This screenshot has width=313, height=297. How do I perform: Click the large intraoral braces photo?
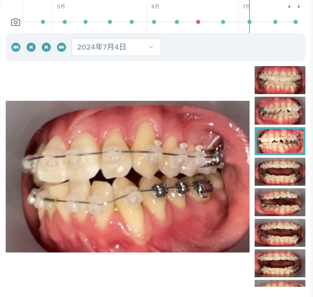[127, 176]
